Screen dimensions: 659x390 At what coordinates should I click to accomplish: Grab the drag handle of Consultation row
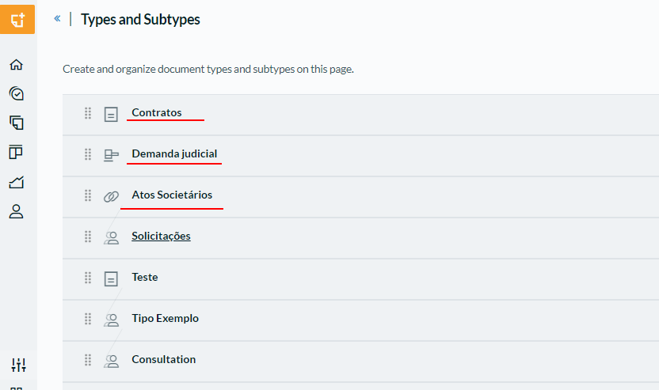[88, 360]
